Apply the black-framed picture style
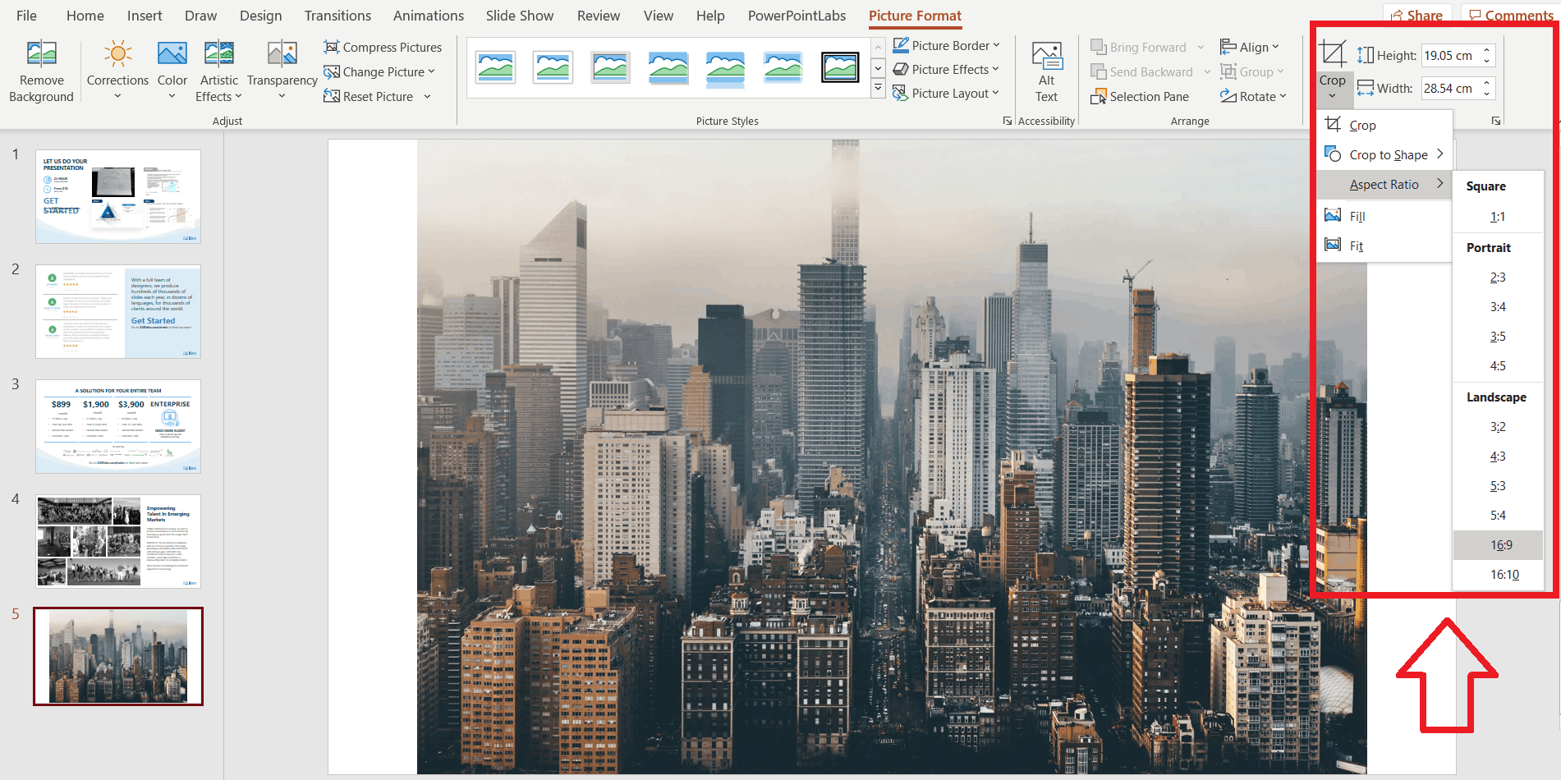This screenshot has height=780, width=1561. click(840, 67)
